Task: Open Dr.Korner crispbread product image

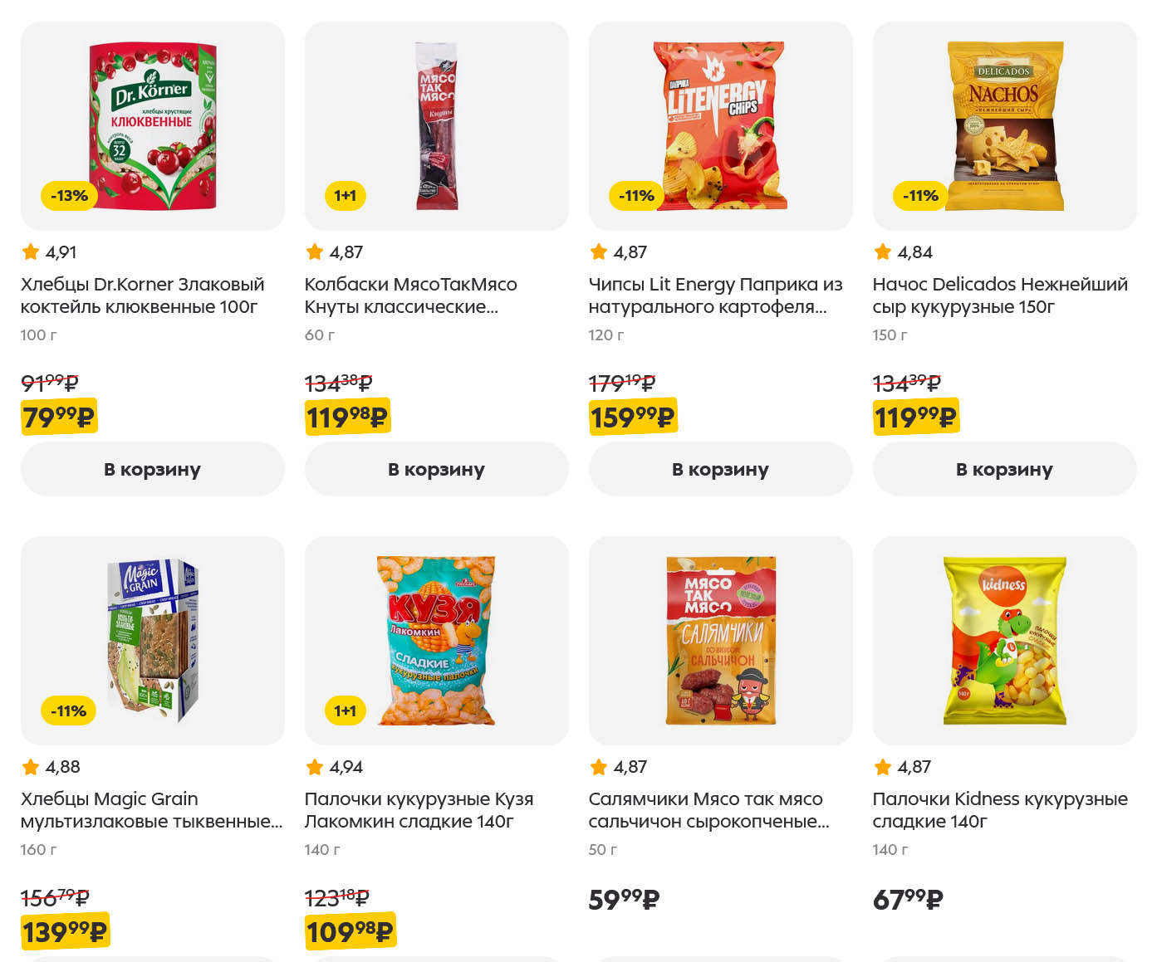Action: coord(153,125)
